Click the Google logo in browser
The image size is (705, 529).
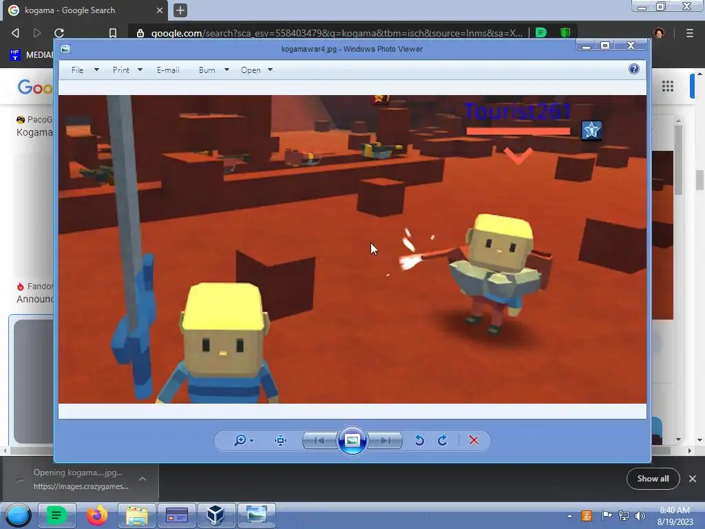pyautogui.click(x=35, y=87)
